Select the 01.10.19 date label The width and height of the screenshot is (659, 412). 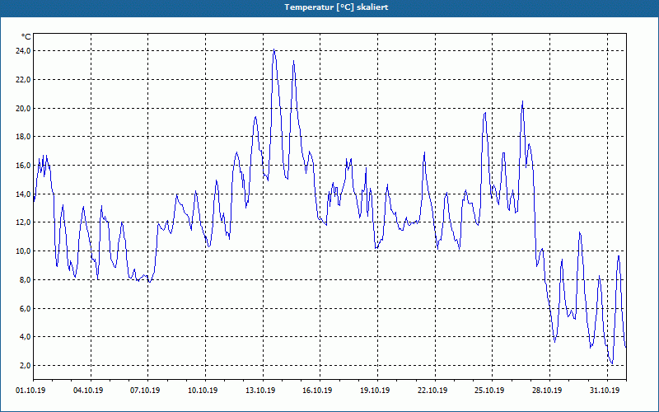[x=30, y=391]
